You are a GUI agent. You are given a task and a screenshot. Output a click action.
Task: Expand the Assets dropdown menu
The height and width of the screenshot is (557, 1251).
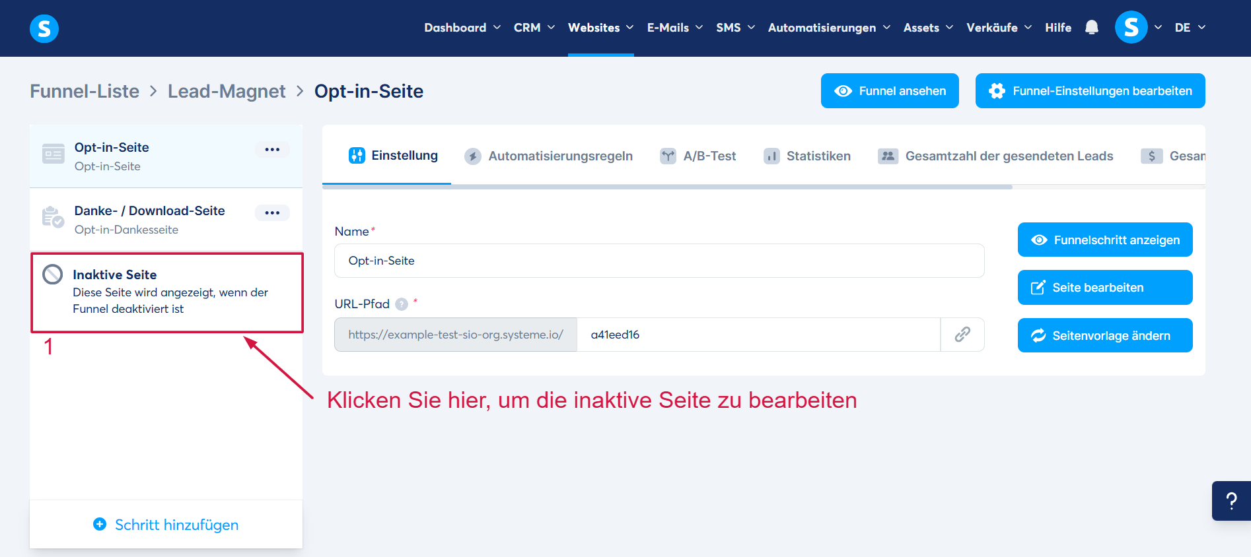click(x=928, y=28)
